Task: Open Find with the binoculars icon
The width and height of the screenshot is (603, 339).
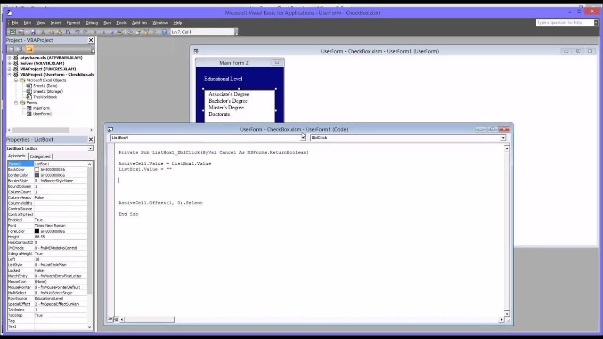Action: (x=67, y=32)
